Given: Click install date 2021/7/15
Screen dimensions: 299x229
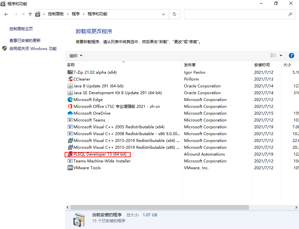Looking at the screenshot, I should [x=264, y=113].
